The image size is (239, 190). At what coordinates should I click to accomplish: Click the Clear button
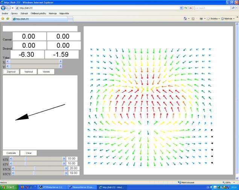pos(29,153)
